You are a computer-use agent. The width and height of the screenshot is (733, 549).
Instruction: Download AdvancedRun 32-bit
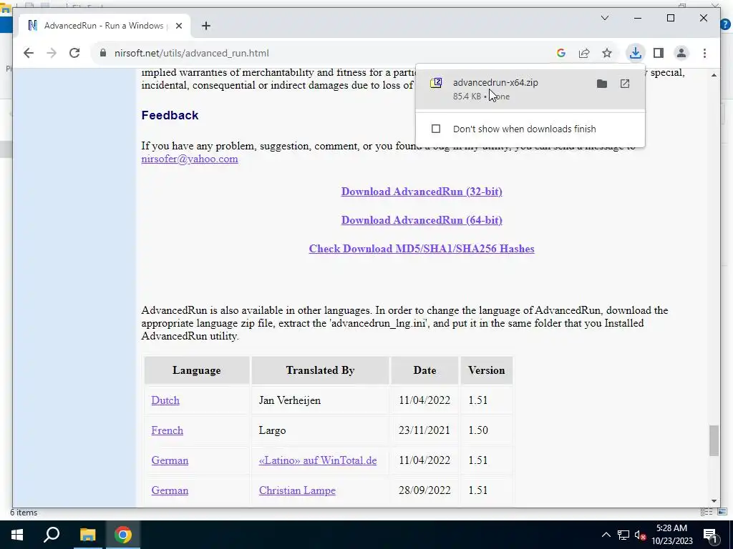422,192
